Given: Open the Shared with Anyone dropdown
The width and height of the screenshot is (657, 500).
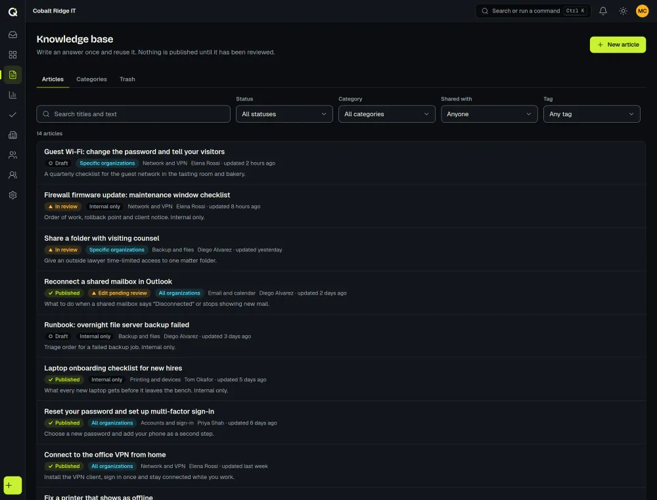Looking at the screenshot, I should [489, 114].
